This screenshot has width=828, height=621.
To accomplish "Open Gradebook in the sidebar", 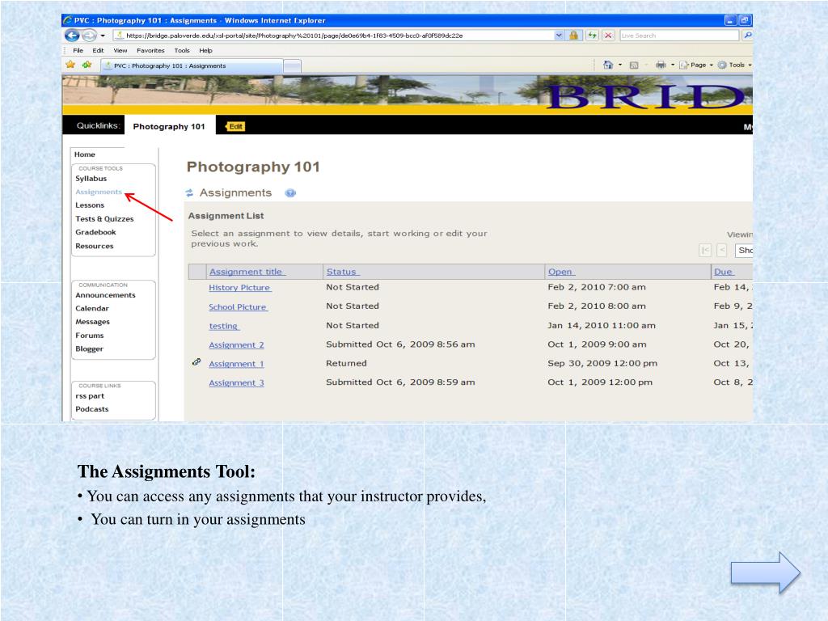I will pyautogui.click(x=95, y=232).
